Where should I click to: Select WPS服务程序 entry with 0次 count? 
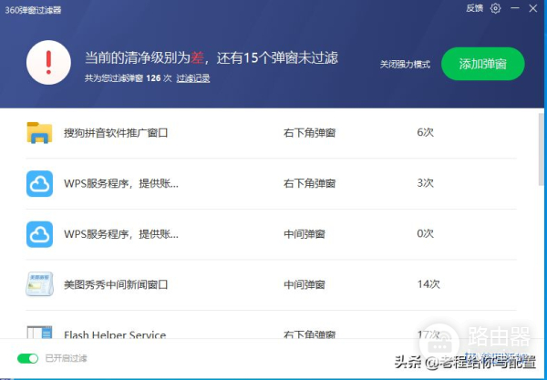[121, 234]
